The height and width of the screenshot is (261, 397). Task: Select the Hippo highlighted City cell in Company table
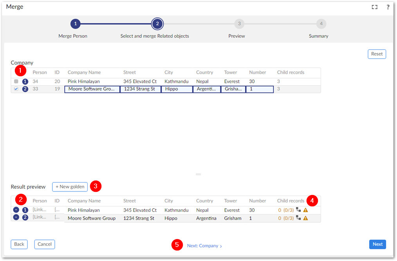click(x=177, y=89)
